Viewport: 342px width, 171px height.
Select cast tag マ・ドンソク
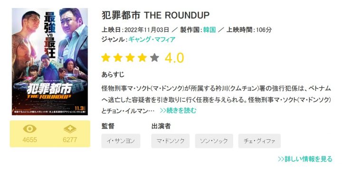171,141
